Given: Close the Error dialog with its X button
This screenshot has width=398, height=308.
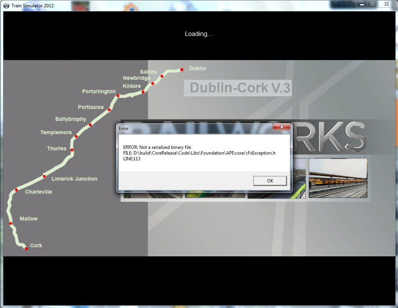Looking at the screenshot, I should (x=282, y=127).
